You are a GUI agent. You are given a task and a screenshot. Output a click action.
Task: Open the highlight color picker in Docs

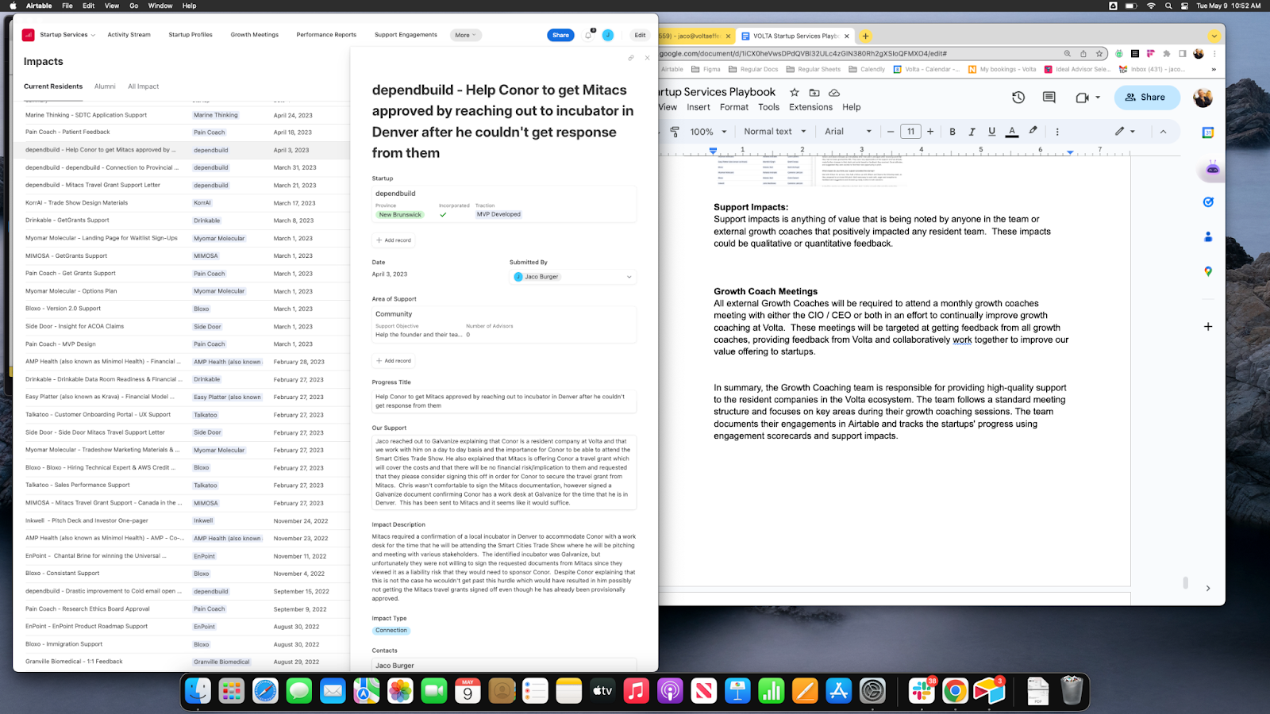1033,132
